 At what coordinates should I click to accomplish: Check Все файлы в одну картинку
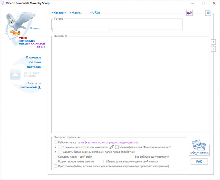coord(132,157)
